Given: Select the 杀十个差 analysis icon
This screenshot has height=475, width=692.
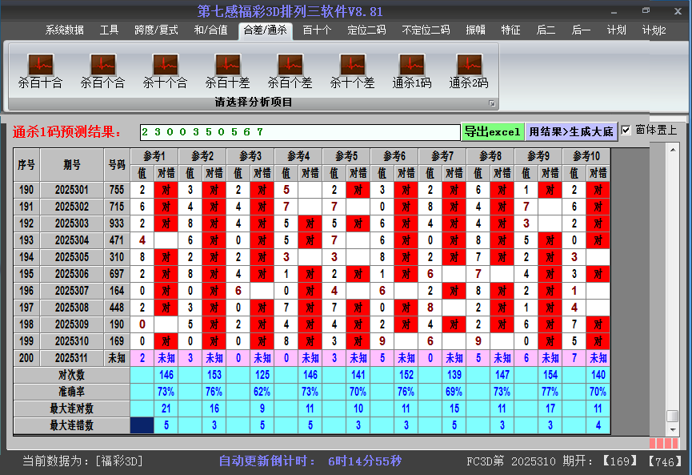Looking at the screenshot, I should 351,68.
